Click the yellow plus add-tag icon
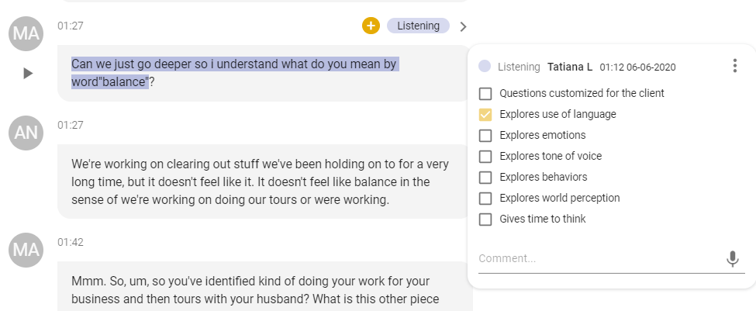Viewport: 756px width, 311px height. pyautogui.click(x=371, y=26)
